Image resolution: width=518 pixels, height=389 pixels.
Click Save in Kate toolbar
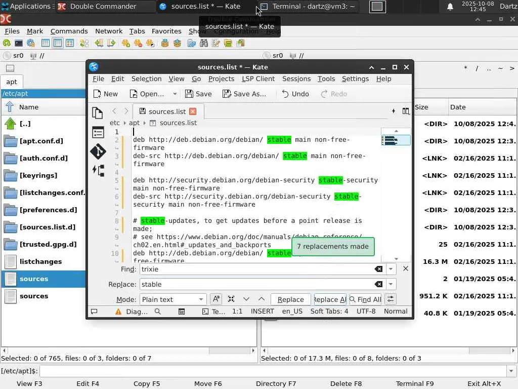tap(198, 94)
